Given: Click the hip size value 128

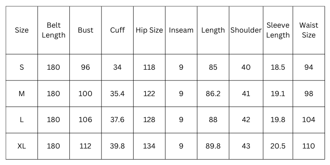Looking at the screenshot, I should [x=149, y=120].
